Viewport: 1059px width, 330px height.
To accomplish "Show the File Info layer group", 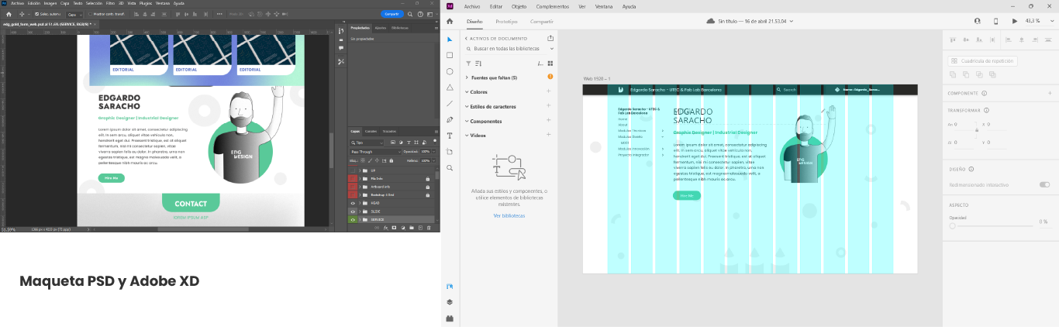I will pos(353,178).
